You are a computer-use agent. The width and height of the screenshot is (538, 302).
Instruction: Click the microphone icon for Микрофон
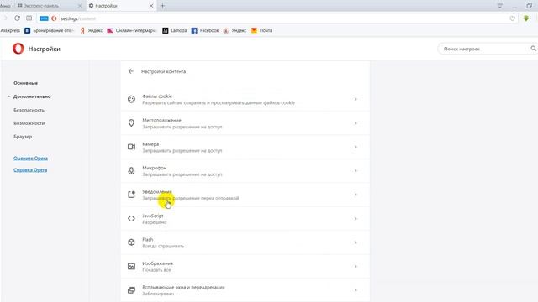tap(131, 170)
